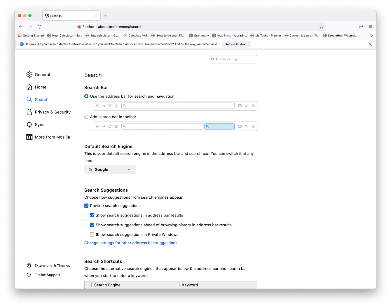Open the Firefox application menu
The image size is (391, 308).
click(370, 27)
